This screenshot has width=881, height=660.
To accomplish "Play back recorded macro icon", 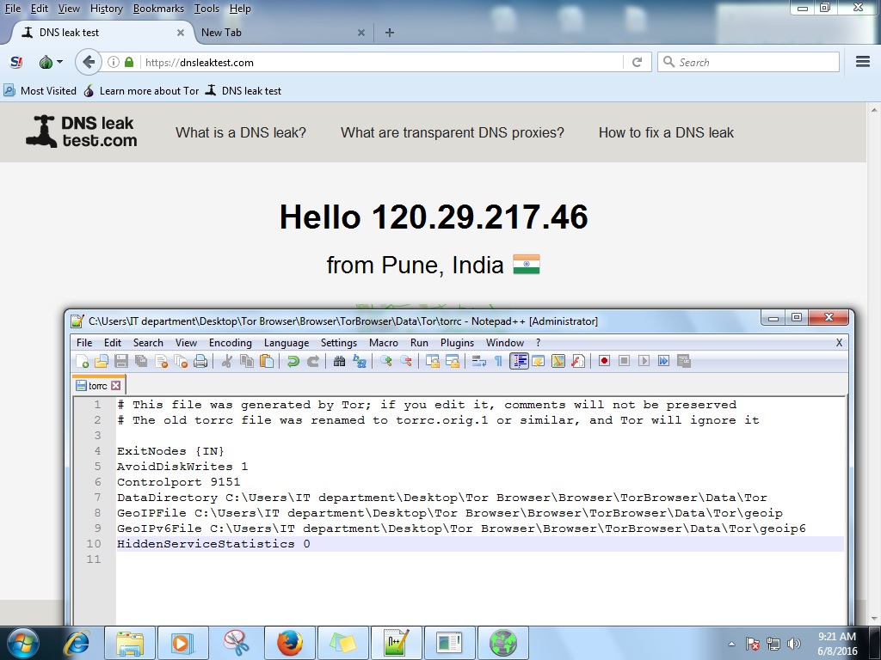I will 644,361.
